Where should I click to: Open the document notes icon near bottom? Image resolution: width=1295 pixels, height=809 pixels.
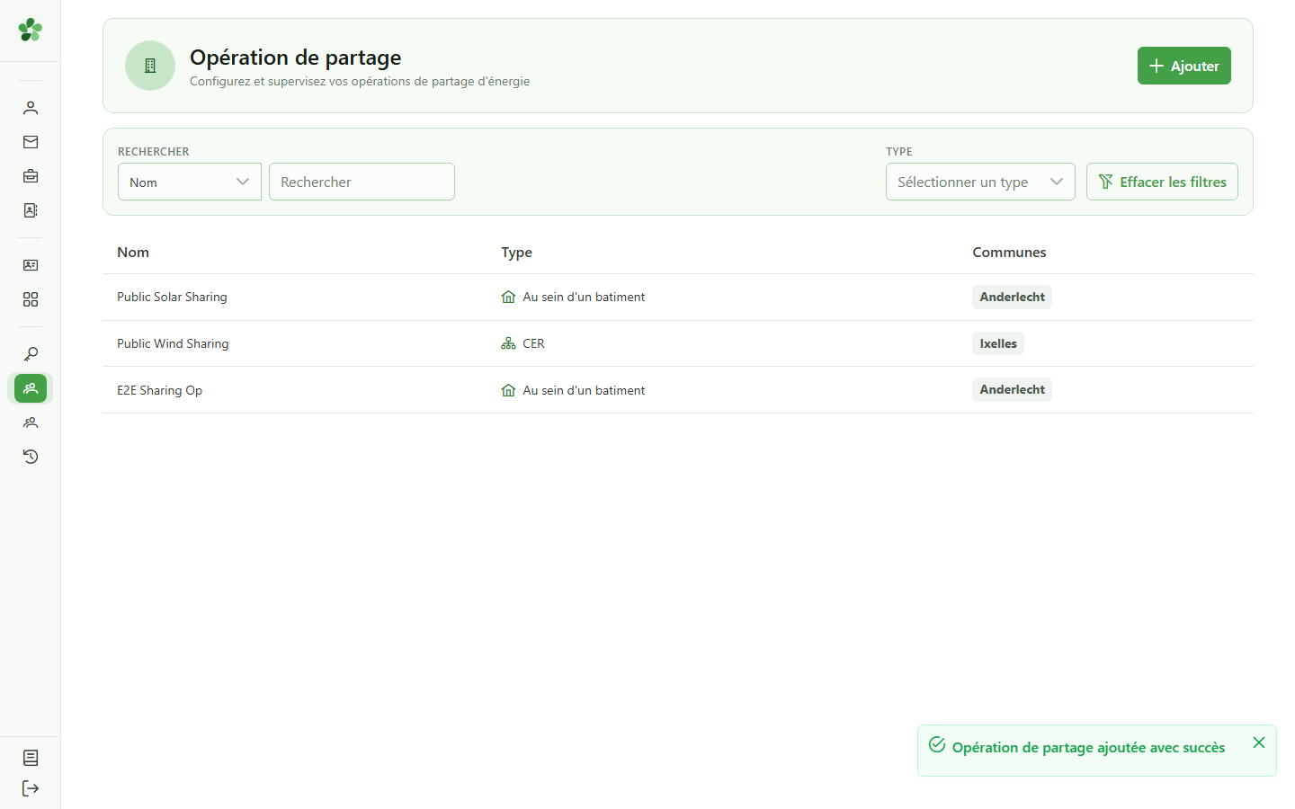31,758
